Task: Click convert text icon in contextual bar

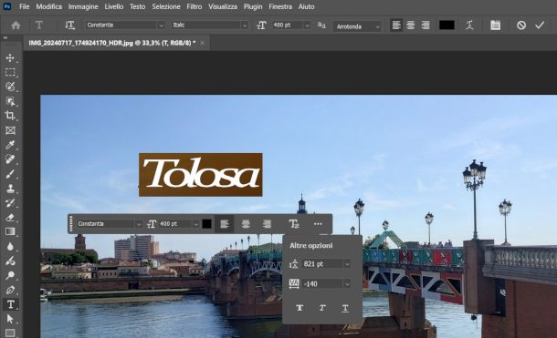Action: tap(294, 224)
